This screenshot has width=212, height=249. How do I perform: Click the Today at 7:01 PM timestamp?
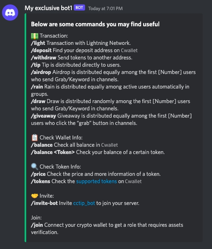pyautogui.click(x=106, y=8)
